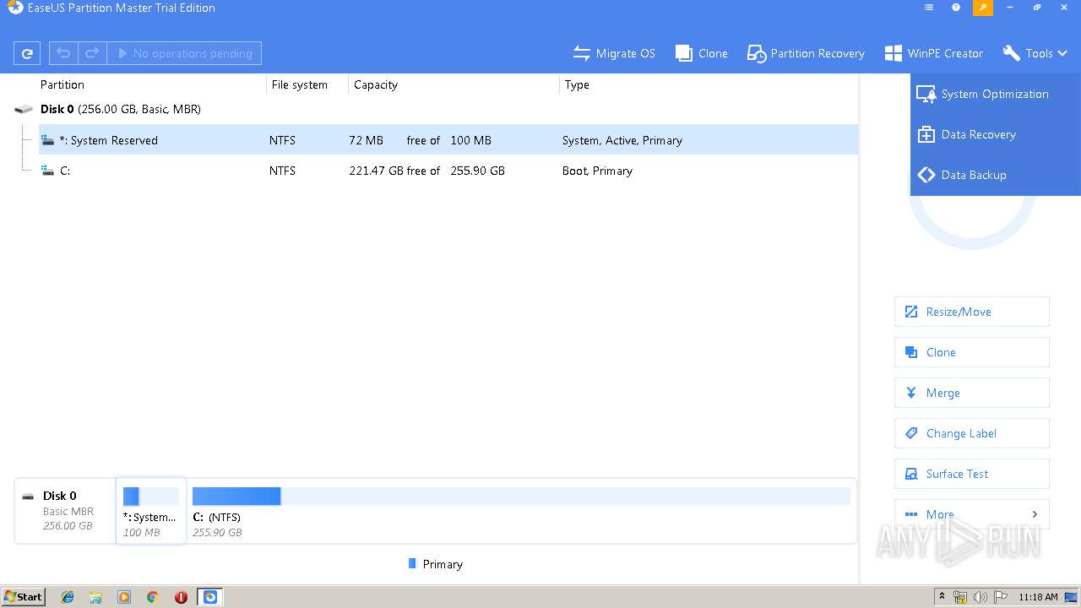The height and width of the screenshot is (608, 1081).
Task: Click the undo arrow in toolbar
Action: (63, 53)
